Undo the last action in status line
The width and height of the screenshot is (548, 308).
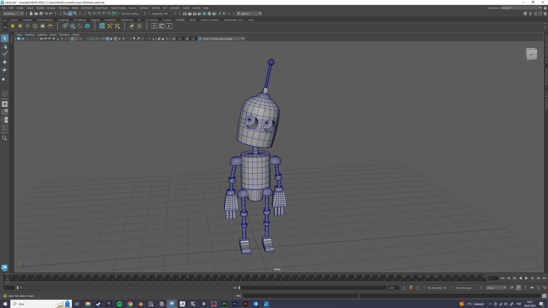coord(46,14)
